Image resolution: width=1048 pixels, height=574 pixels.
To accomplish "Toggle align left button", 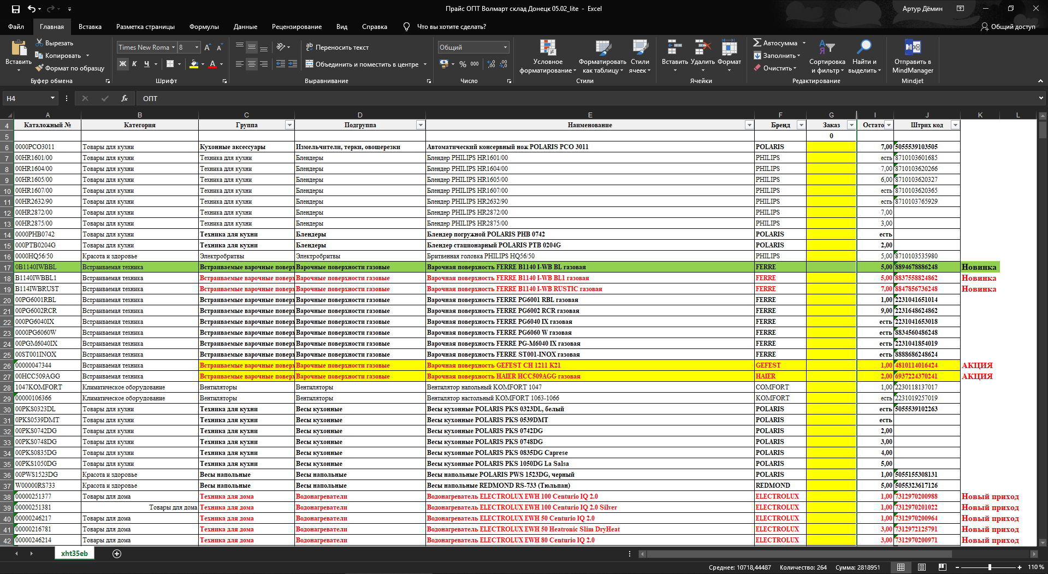I will pyautogui.click(x=239, y=64).
